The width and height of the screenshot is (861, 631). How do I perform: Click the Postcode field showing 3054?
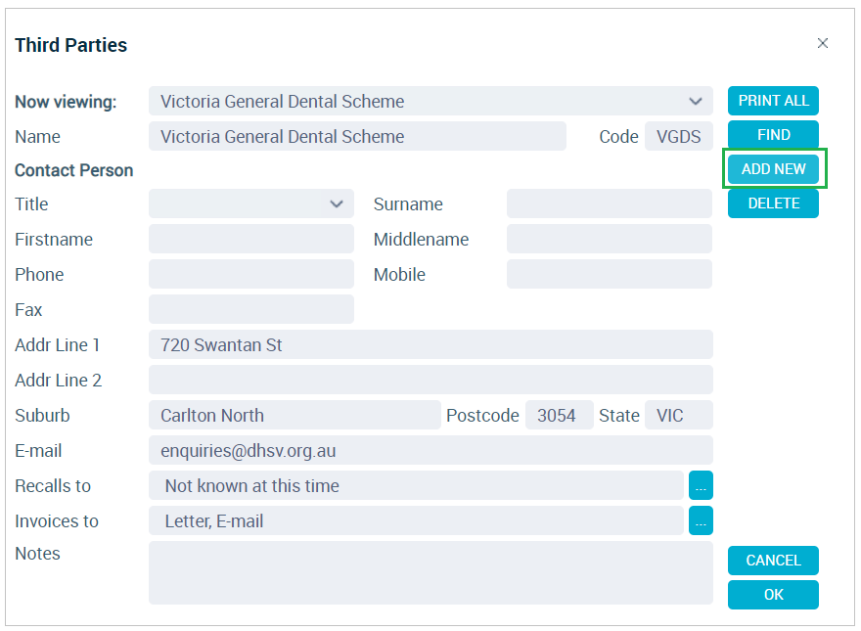[x=559, y=415]
